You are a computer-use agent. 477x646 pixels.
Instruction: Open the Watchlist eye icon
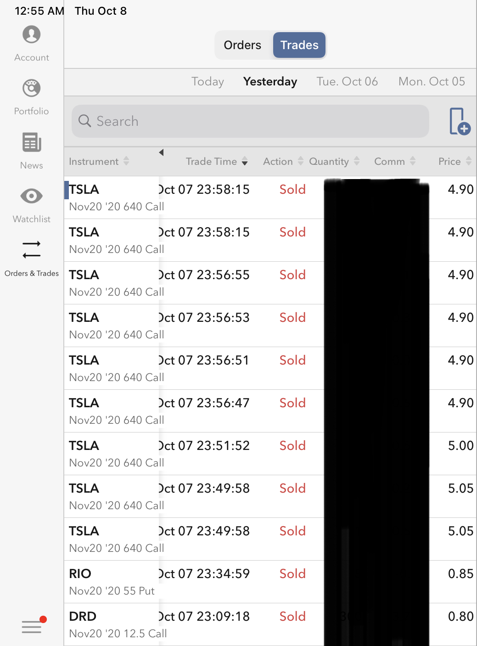click(x=31, y=196)
